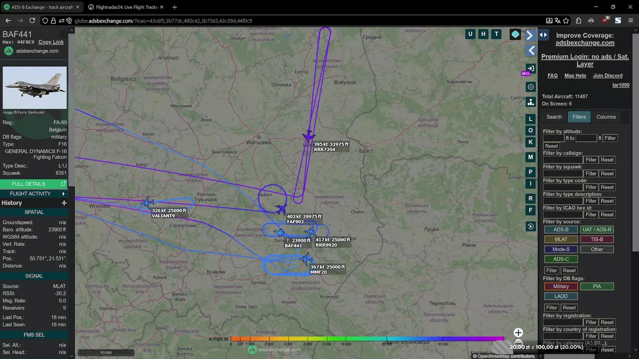
Task: Click the RRR7204 aircraft icon on map
Action: [x=309, y=136]
